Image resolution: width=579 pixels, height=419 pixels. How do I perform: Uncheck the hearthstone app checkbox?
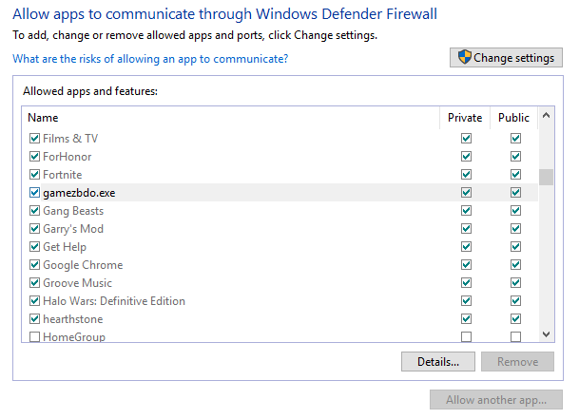click(35, 319)
